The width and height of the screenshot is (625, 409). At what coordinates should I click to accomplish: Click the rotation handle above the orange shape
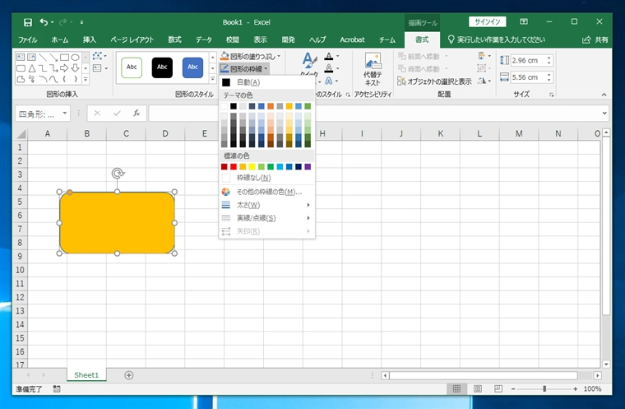point(118,174)
